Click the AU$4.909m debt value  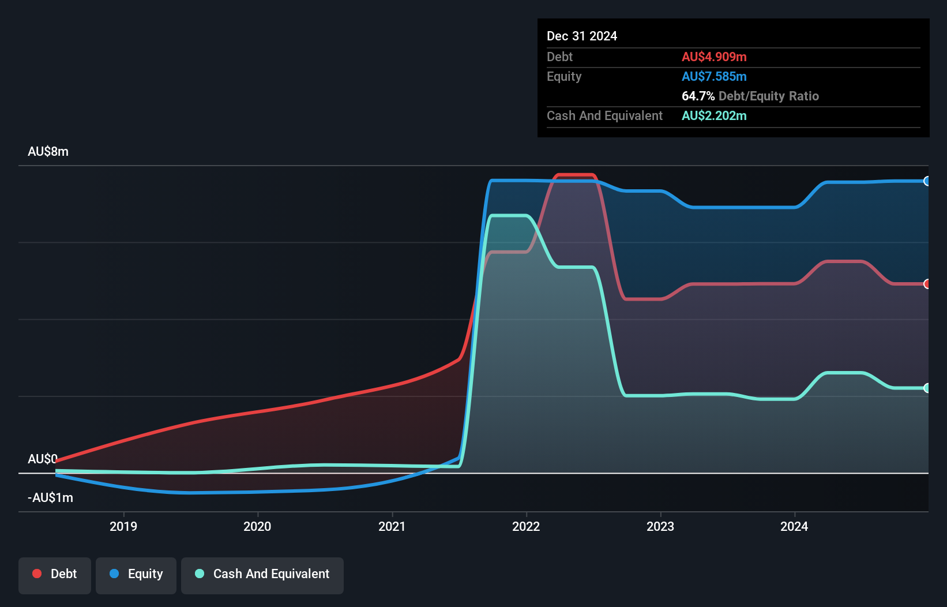coord(714,57)
